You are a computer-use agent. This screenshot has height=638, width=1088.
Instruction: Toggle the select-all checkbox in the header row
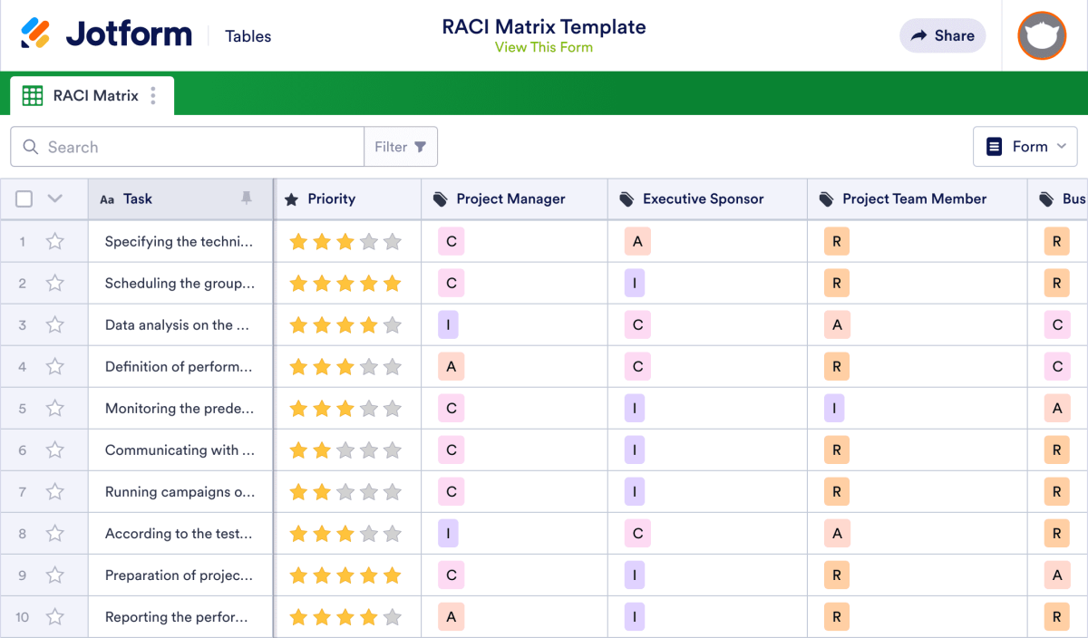pos(24,198)
